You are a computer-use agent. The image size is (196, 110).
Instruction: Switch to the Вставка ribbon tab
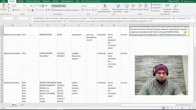(x=21, y=1)
